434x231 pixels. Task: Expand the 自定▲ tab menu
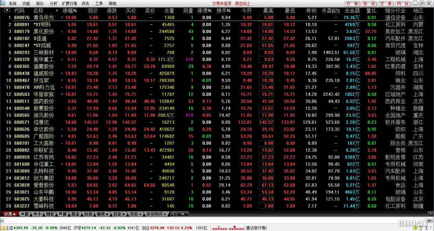[119, 214]
